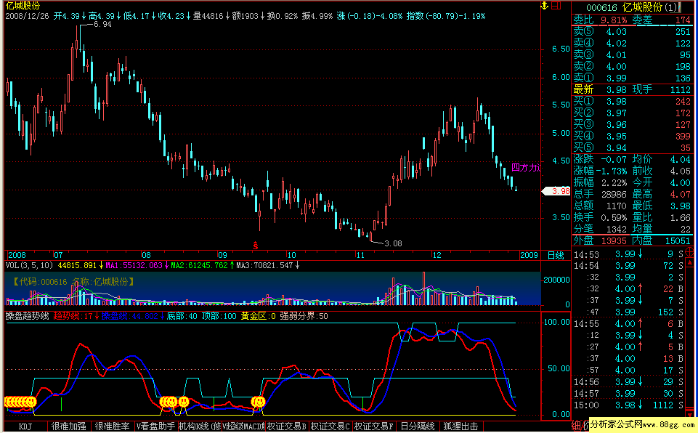
Task: Click the red S signal marker under the candles
Action: point(256,246)
